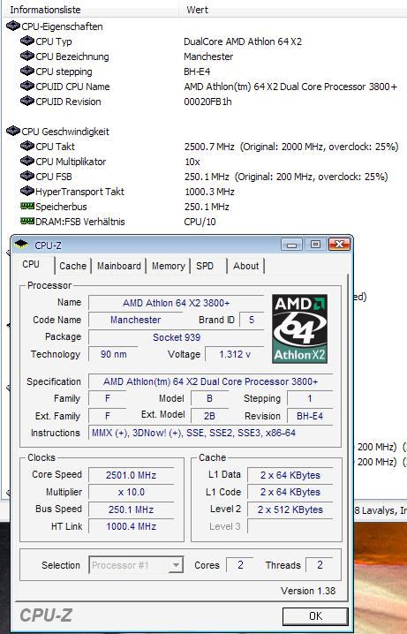The image size is (407, 634).
Task: Click the L1 Data cache field
Action: [290, 475]
